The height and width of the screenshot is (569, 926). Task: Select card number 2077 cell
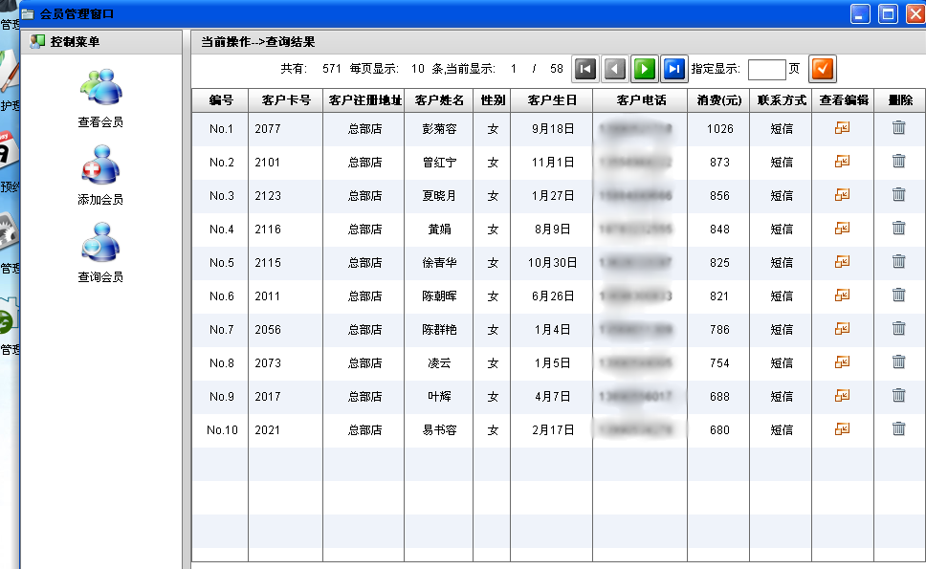tap(286, 129)
